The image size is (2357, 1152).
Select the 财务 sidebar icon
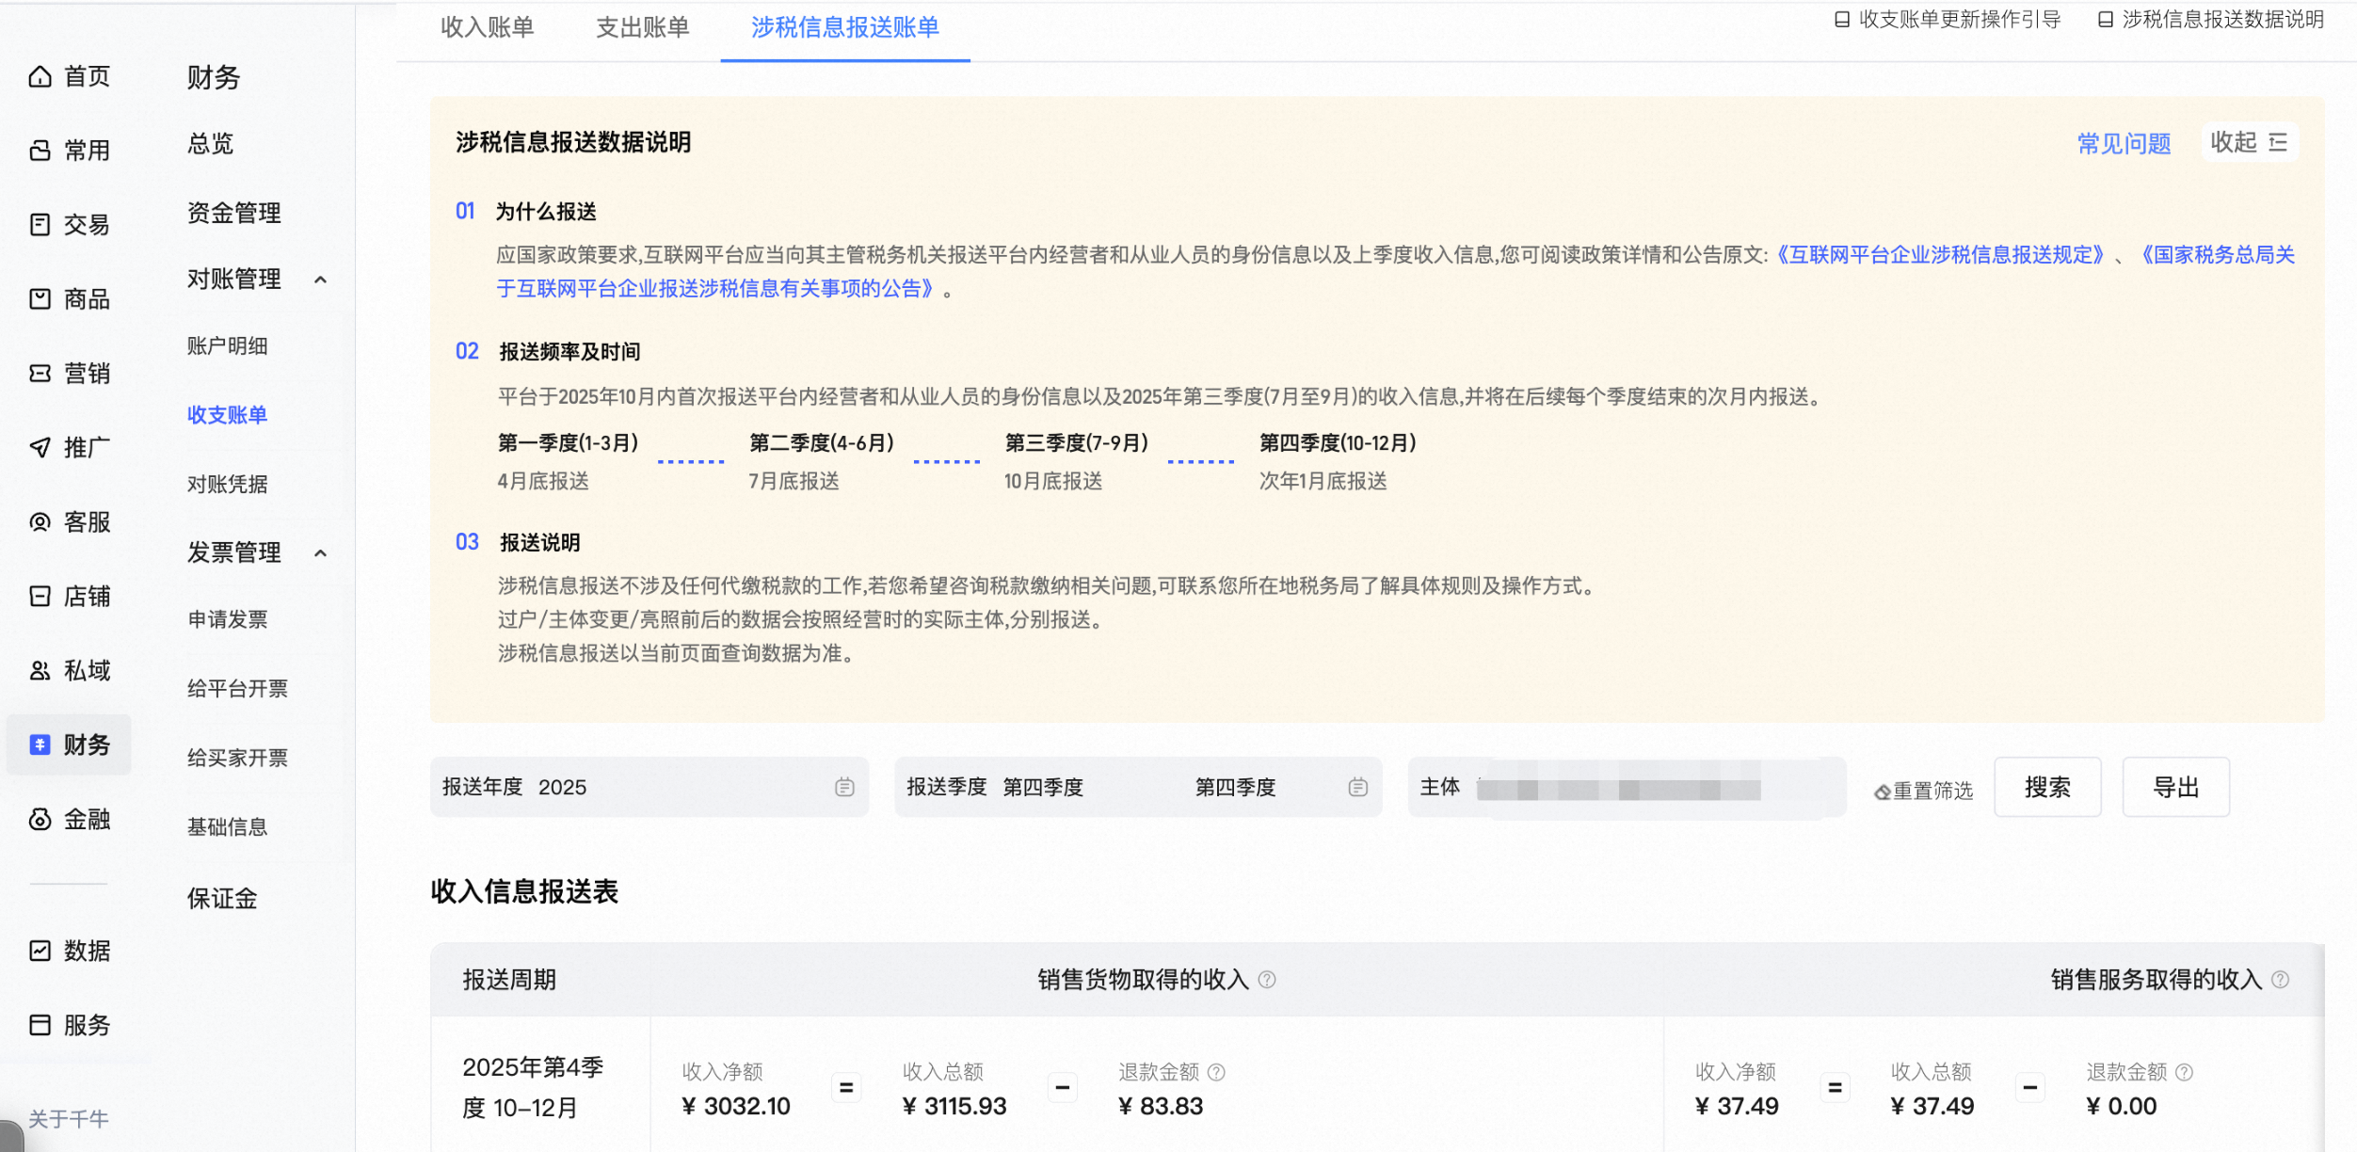(x=40, y=744)
